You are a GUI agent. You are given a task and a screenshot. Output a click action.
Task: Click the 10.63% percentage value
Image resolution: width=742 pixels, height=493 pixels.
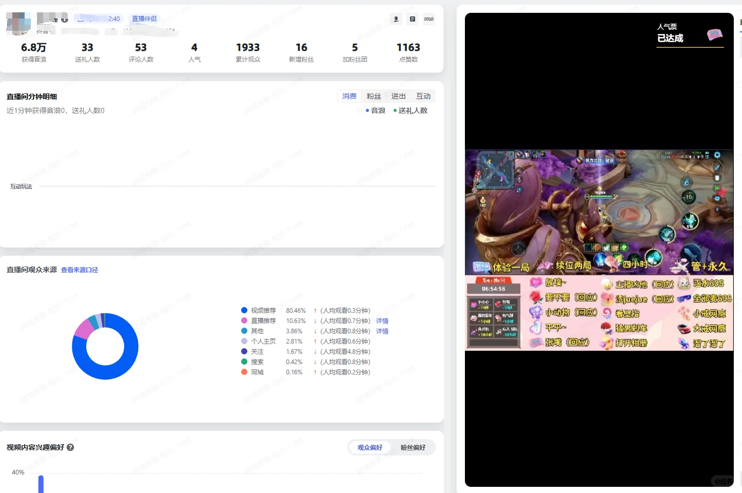point(296,321)
